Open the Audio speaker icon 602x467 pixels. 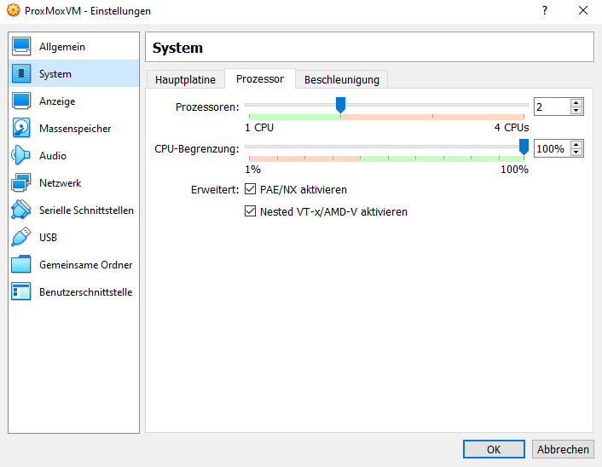pos(21,155)
